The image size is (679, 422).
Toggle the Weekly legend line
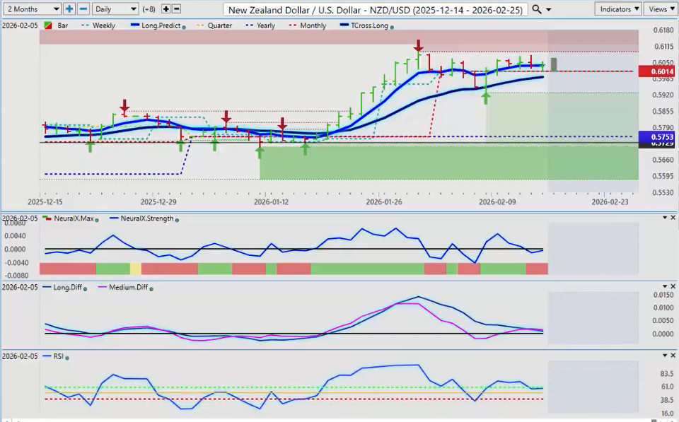coord(105,25)
